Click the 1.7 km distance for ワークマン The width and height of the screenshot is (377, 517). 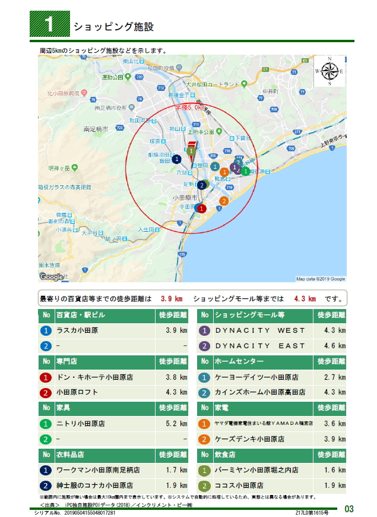177,470
